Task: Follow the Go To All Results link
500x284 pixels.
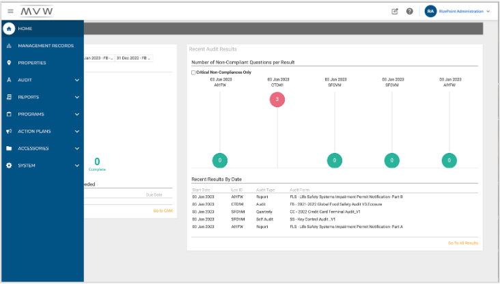Action: 462,242
